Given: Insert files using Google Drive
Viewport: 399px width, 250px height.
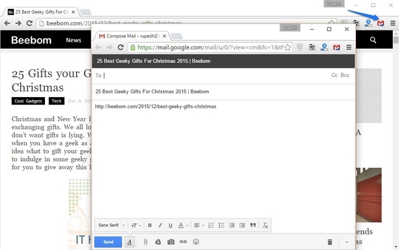Looking at the screenshot, I should [158, 242].
